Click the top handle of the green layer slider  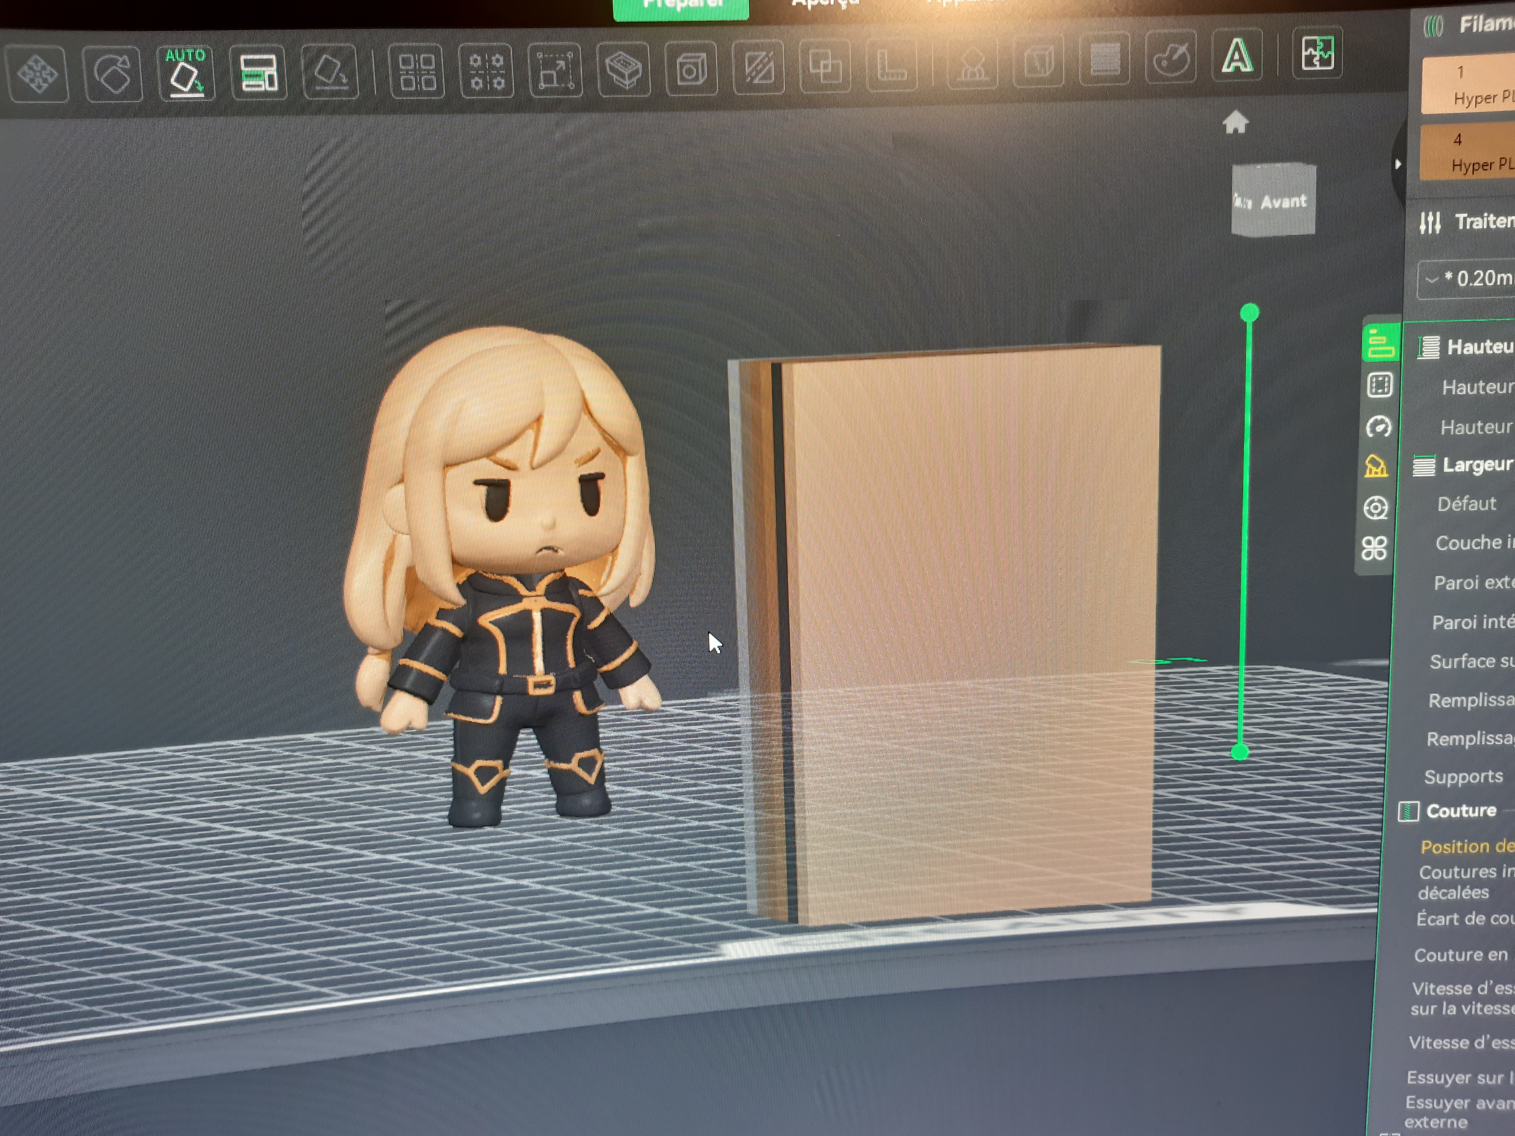point(1249,313)
